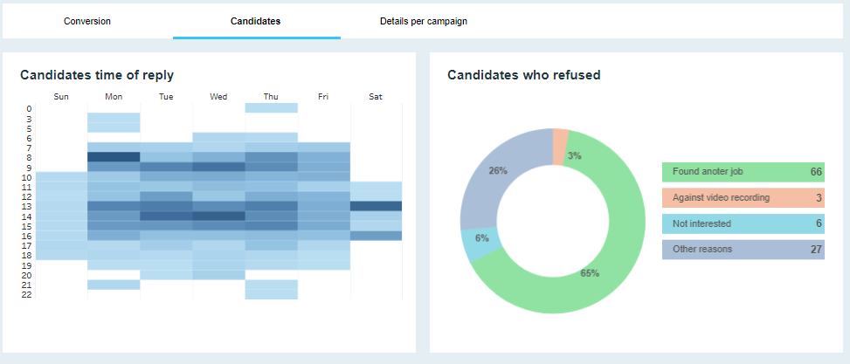Click 'Candidates who refused' chart title
The width and height of the screenshot is (850, 364).
click(523, 76)
